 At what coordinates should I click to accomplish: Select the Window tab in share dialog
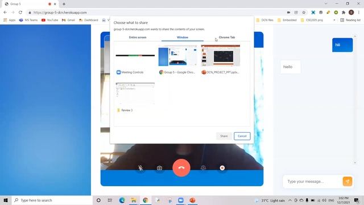(183, 38)
